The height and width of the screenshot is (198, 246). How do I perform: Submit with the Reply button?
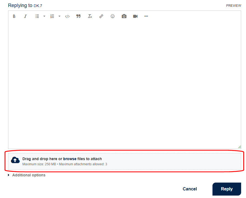(227, 189)
